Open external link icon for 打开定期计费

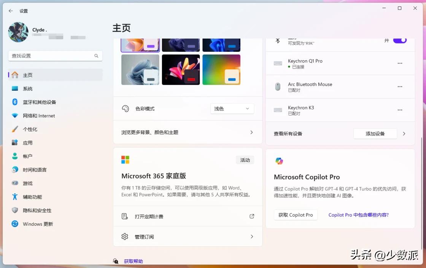pos(251,216)
